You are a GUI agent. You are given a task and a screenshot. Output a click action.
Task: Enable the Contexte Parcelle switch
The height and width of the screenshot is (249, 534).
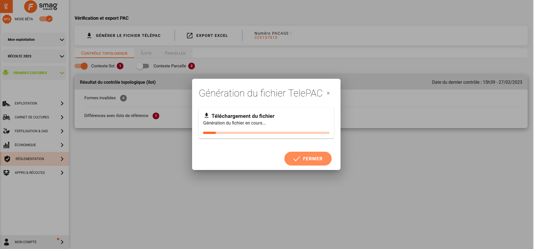coord(143,66)
